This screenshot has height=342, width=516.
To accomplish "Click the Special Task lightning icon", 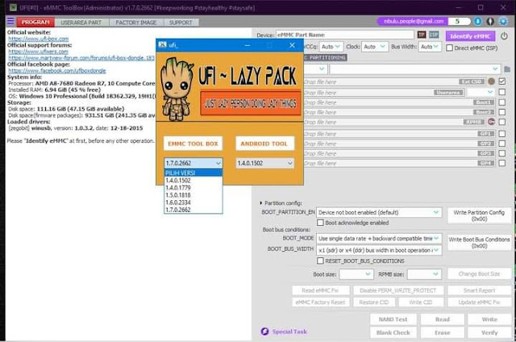I will click(x=264, y=332).
